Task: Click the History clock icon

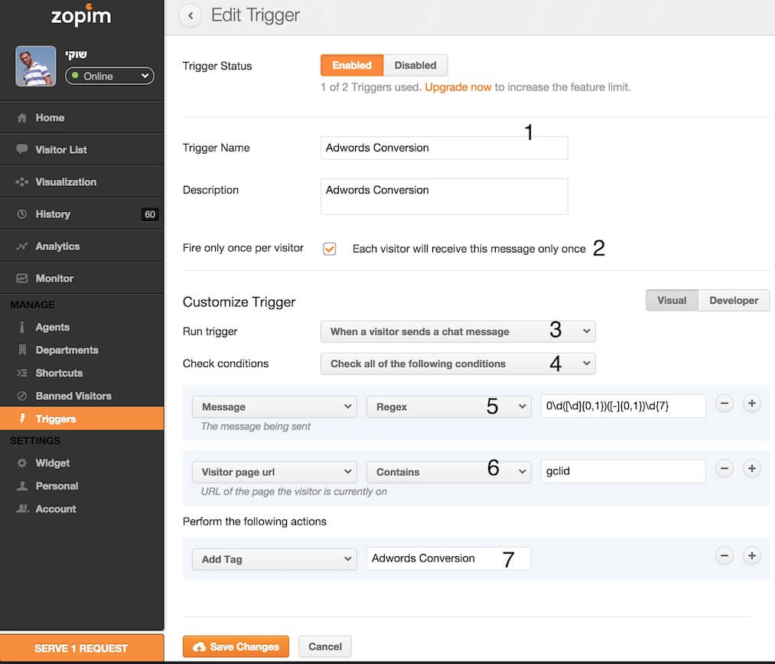Action: pyautogui.click(x=21, y=214)
